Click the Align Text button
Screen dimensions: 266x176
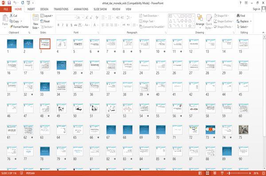[147, 21]
